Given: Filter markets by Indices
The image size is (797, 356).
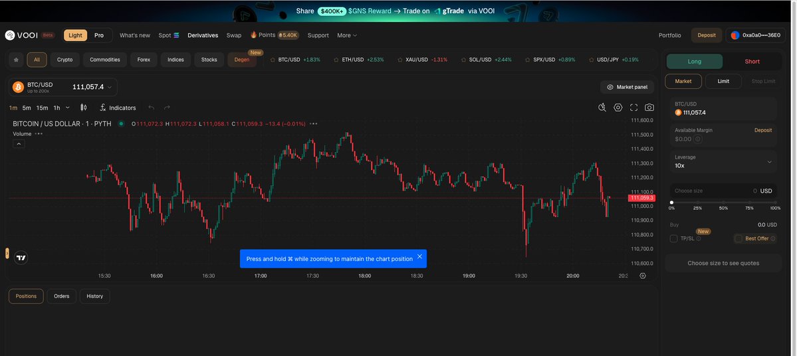Looking at the screenshot, I should point(176,59).
